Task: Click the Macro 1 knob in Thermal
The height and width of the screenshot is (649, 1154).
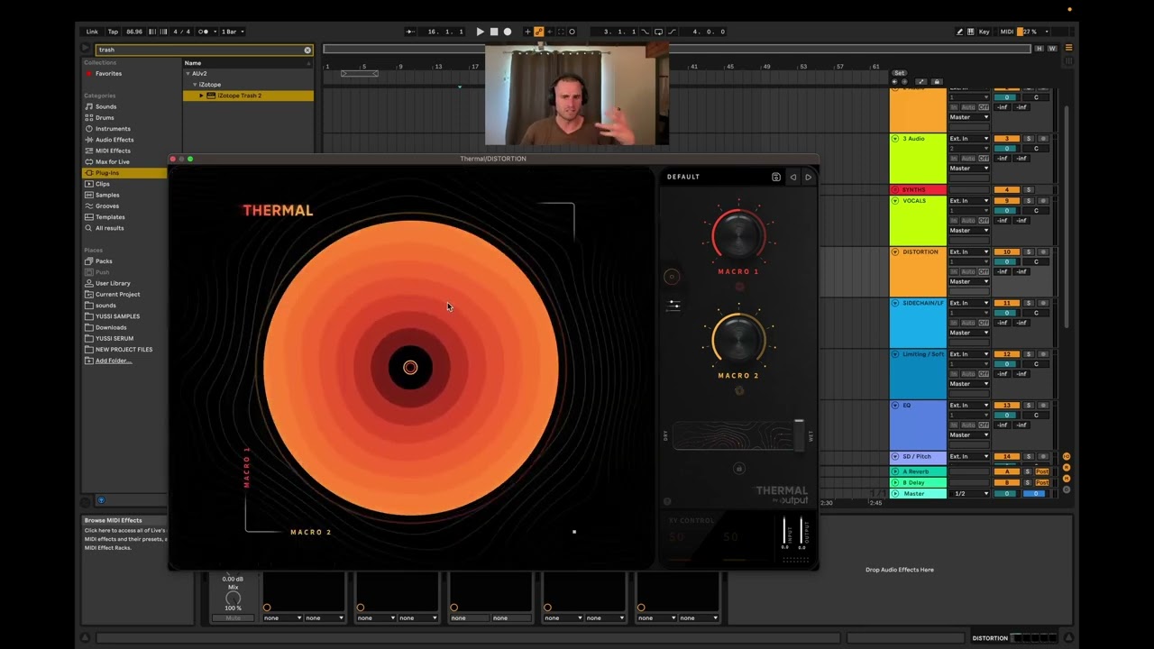Action: coord(738,235)
